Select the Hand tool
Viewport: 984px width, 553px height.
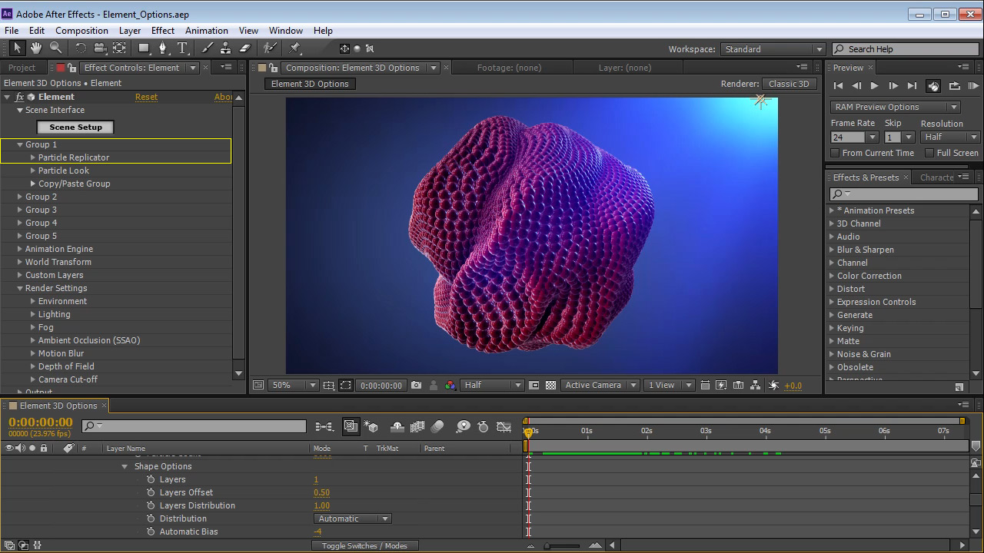(35, 48)
